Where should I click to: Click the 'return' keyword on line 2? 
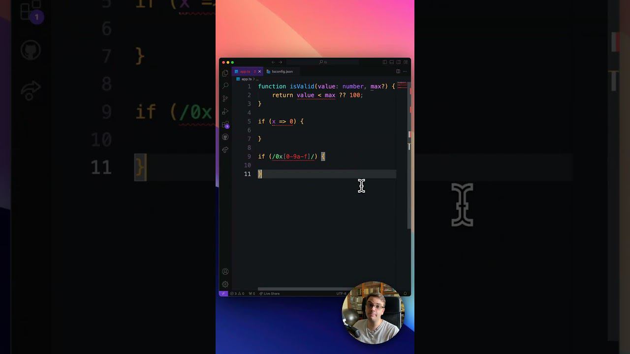(x=283, y=95)
